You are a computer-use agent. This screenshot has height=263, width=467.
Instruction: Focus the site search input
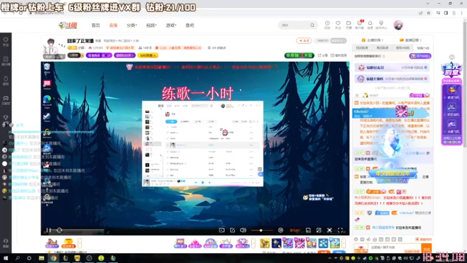tap(294, 25)
